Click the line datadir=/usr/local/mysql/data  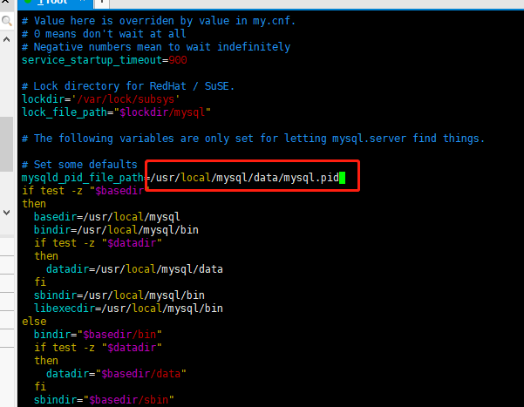point(134,269)
